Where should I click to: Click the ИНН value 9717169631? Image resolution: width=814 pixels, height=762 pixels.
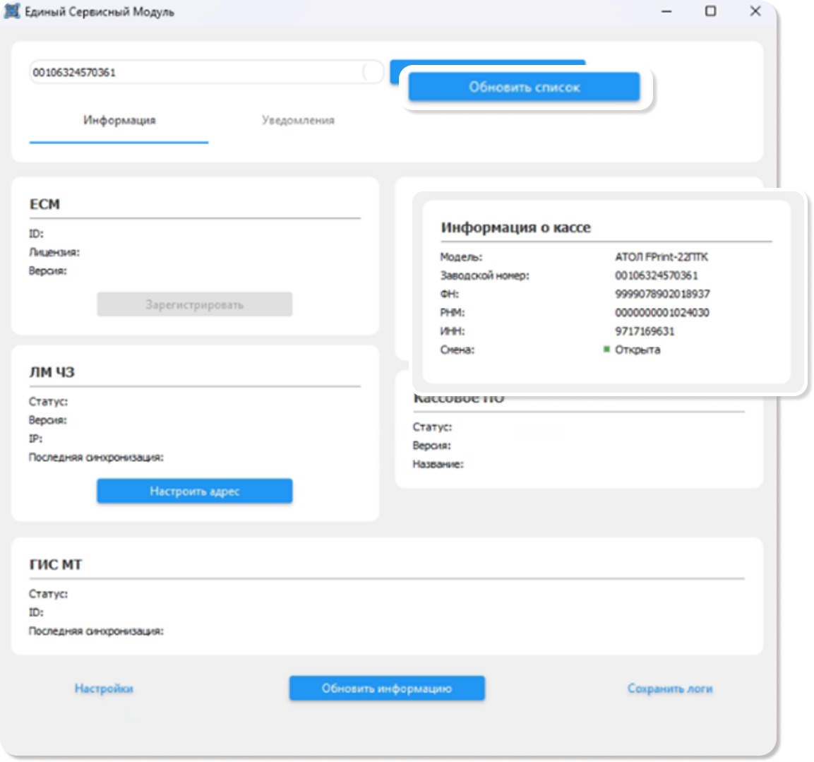645,331
